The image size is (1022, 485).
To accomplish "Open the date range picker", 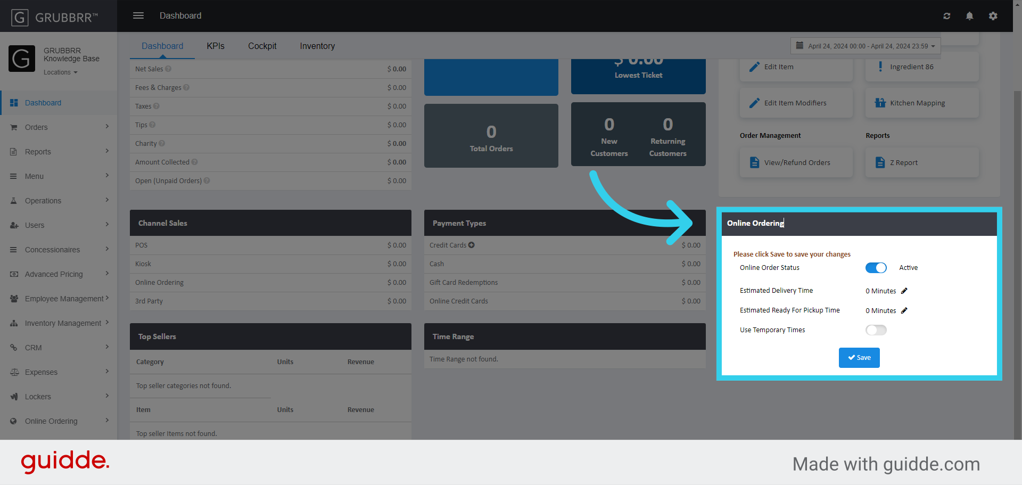I will [866, 46].
